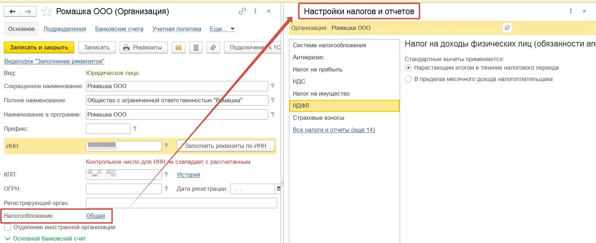Select НДС section

pyautogui.click(x=344, y=81)
